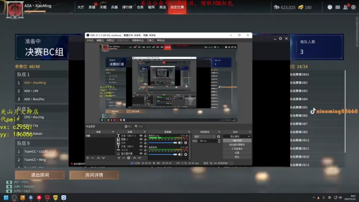Open game help question mark icon

tap(330, 7)
